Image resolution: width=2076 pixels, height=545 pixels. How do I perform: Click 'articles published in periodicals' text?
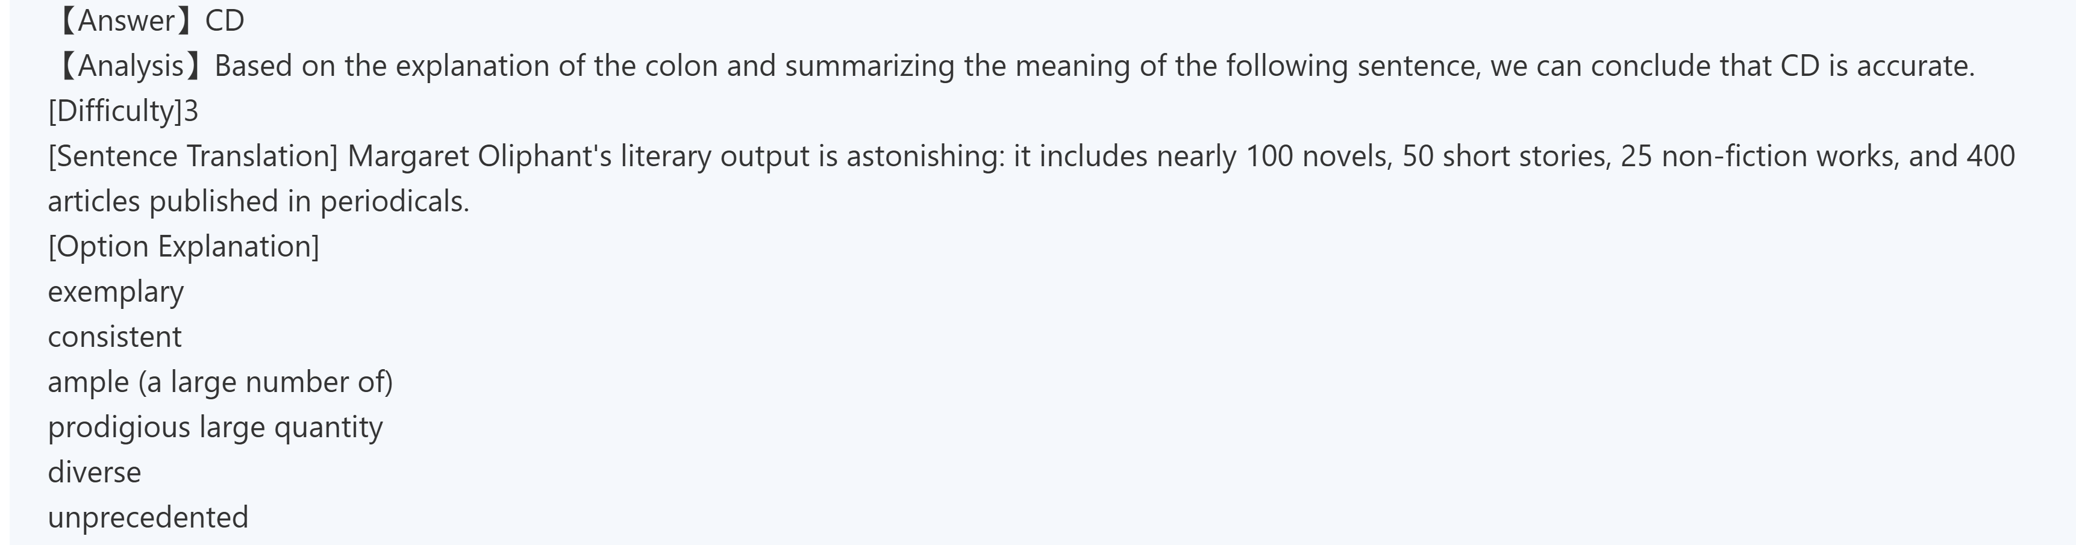point(258,201)
